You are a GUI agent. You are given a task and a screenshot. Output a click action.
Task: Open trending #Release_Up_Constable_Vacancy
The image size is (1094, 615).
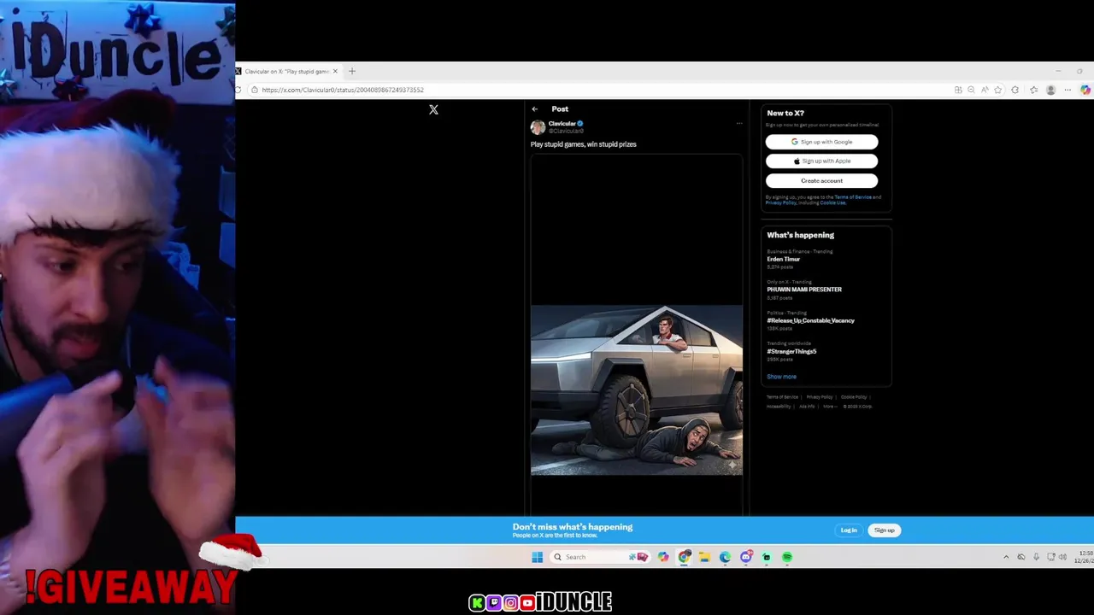(810, 320)
